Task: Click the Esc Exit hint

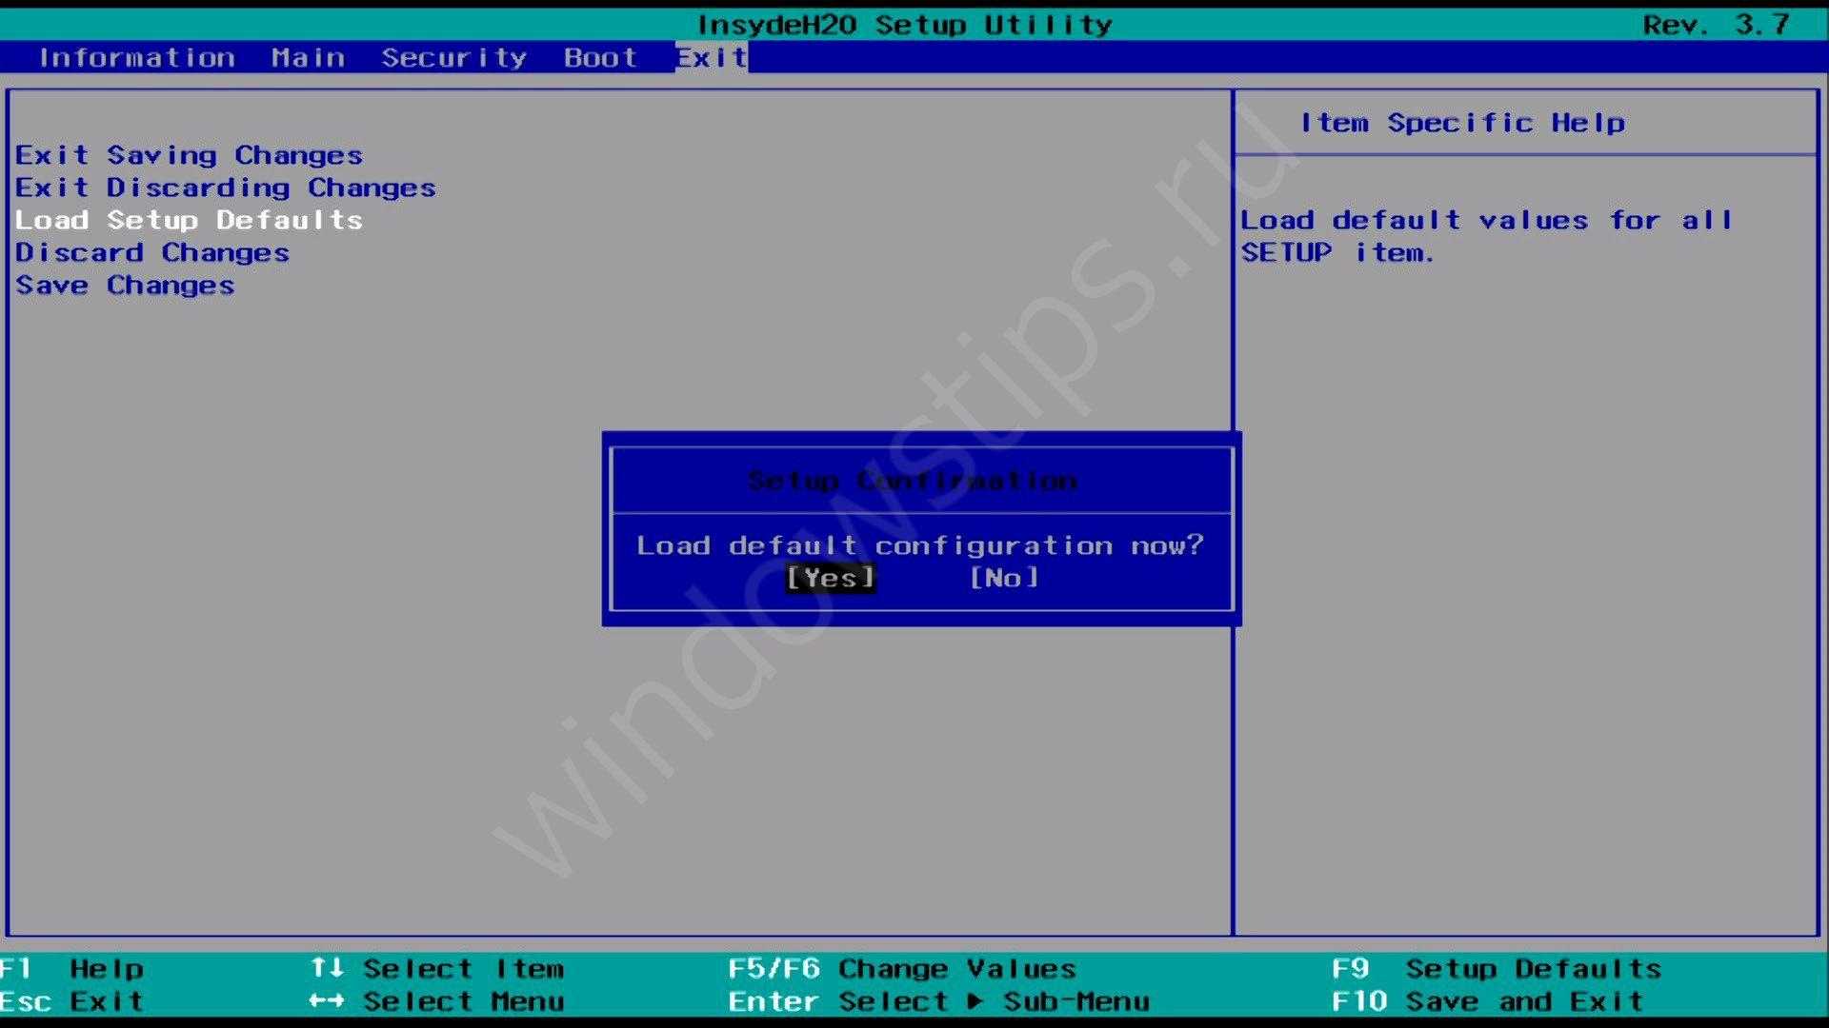Action: (x=72, y=1001)
